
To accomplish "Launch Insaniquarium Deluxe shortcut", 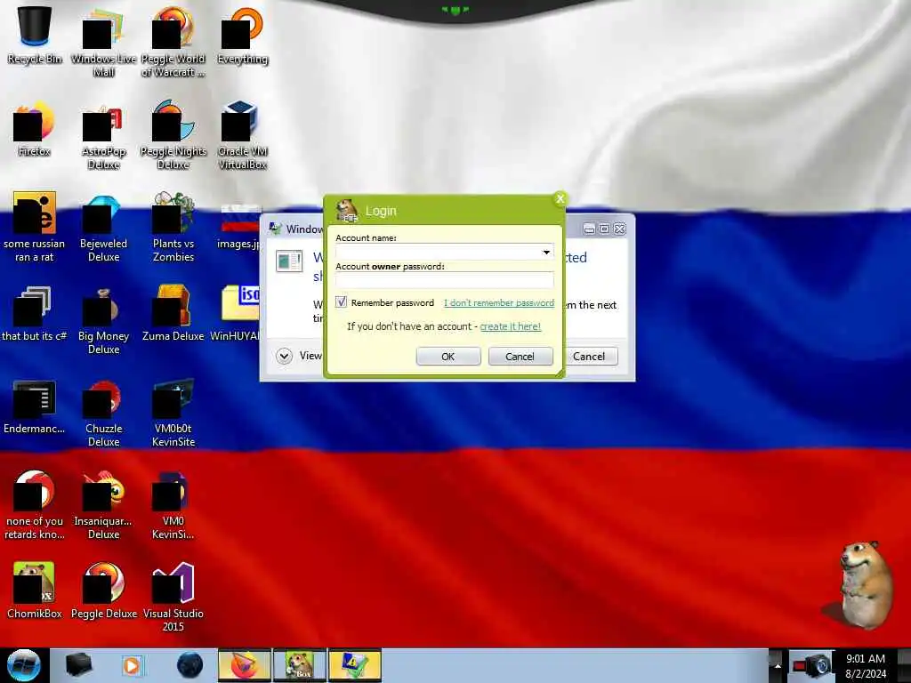I will 103,504.
